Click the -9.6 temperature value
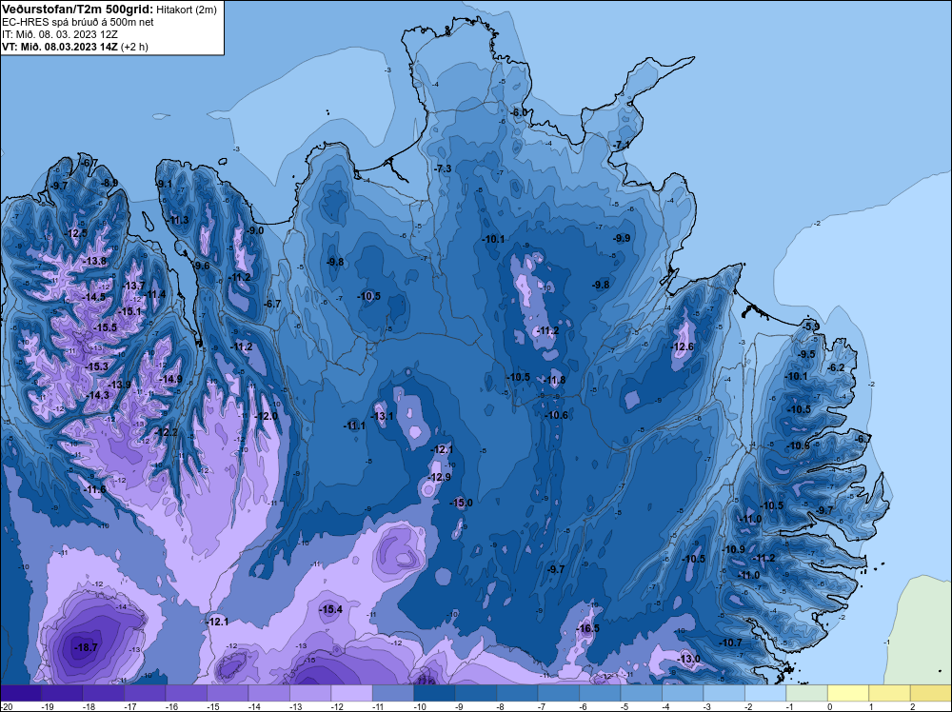The width and height of the screenshot is (952, 712). pos(202,266)
